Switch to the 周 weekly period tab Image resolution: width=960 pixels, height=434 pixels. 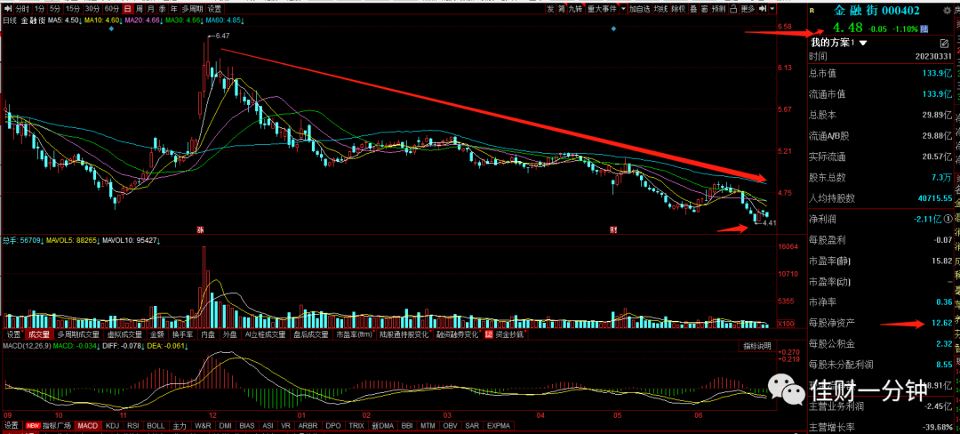pyautogui.click(x=139, y=9)
